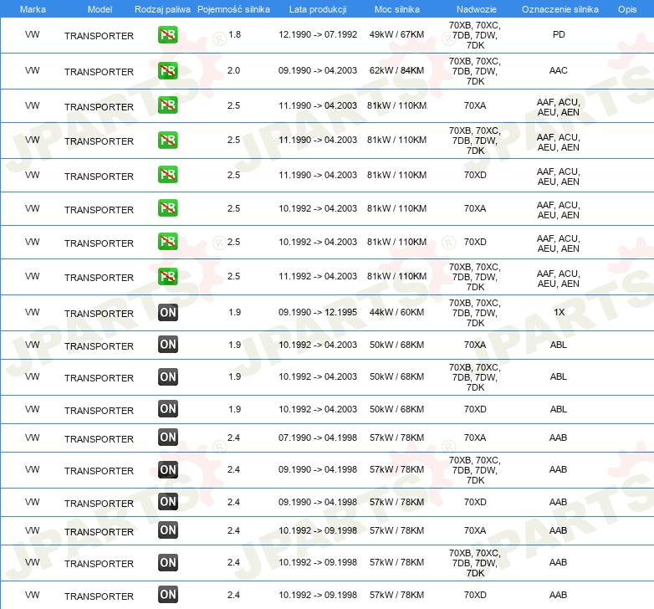Select ABL engine code in the 70XA row
Screen dimensions: 654x609
(x=559, y=345)
